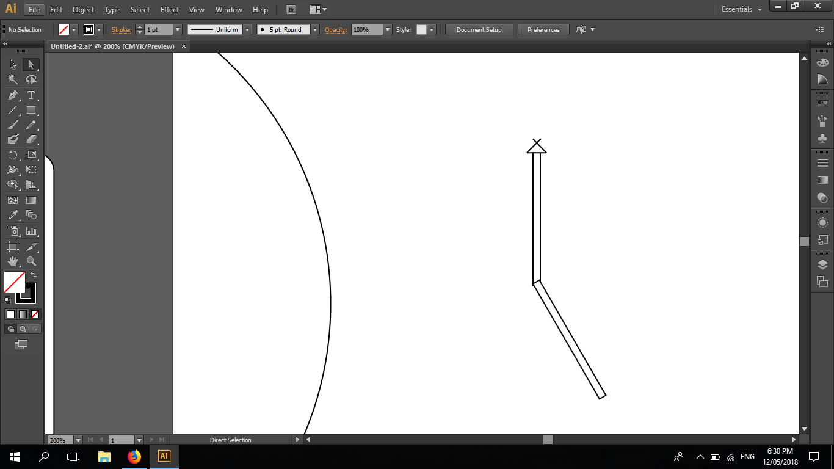The image size is (834, 469).
Task: Select the Type tool
Action: point(31,95)
